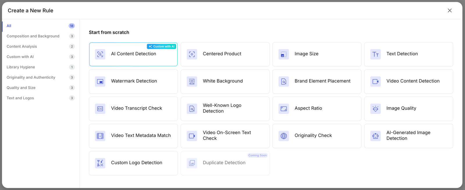465x190 pixels.
Task: Select the Image Size rule label
Action: [x=307, y=54]
